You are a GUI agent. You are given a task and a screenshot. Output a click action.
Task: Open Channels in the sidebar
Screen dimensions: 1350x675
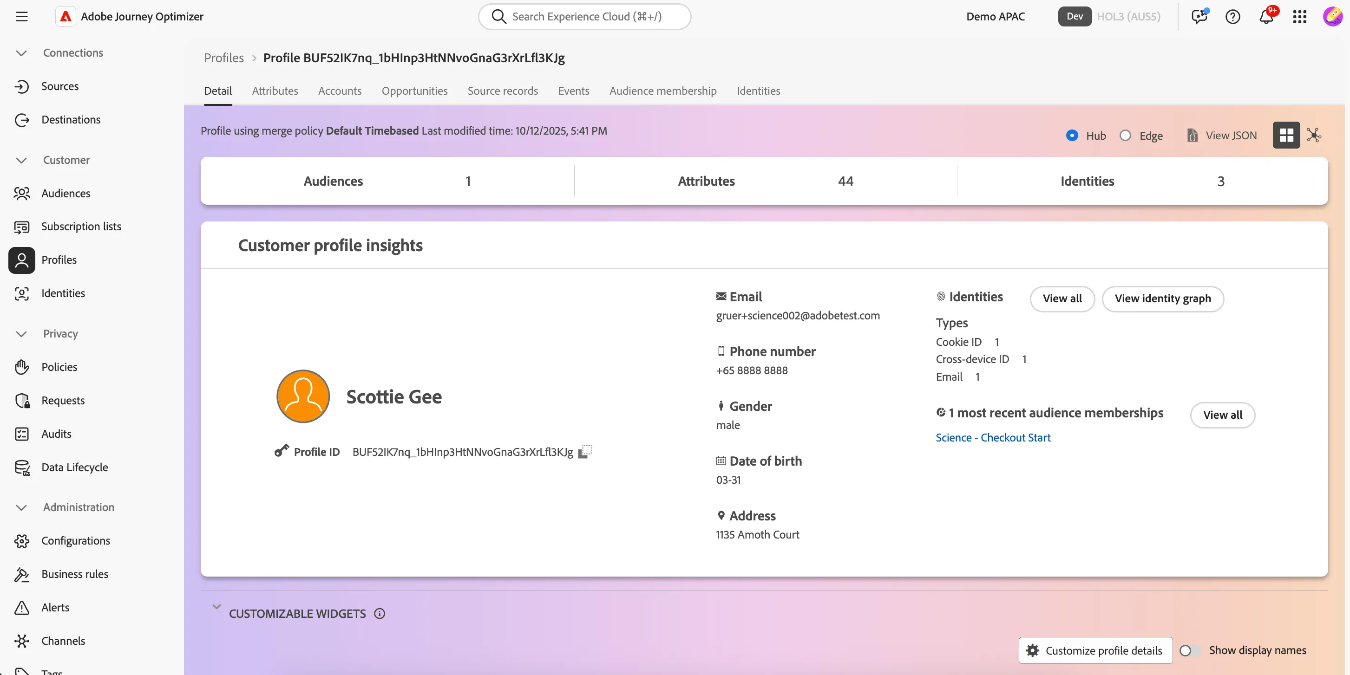click(63, 642)
